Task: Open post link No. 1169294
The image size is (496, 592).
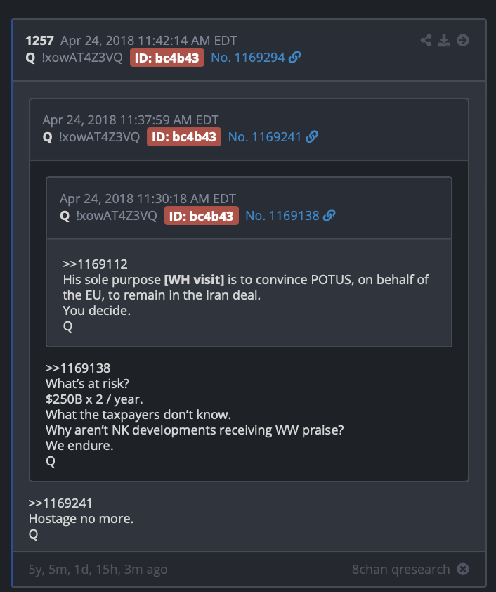Action: [x=248, y=58]
